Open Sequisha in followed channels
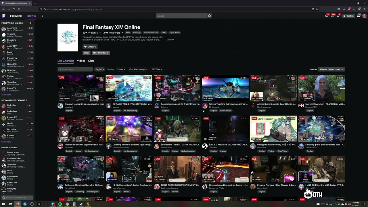 [x=17, y=41]
